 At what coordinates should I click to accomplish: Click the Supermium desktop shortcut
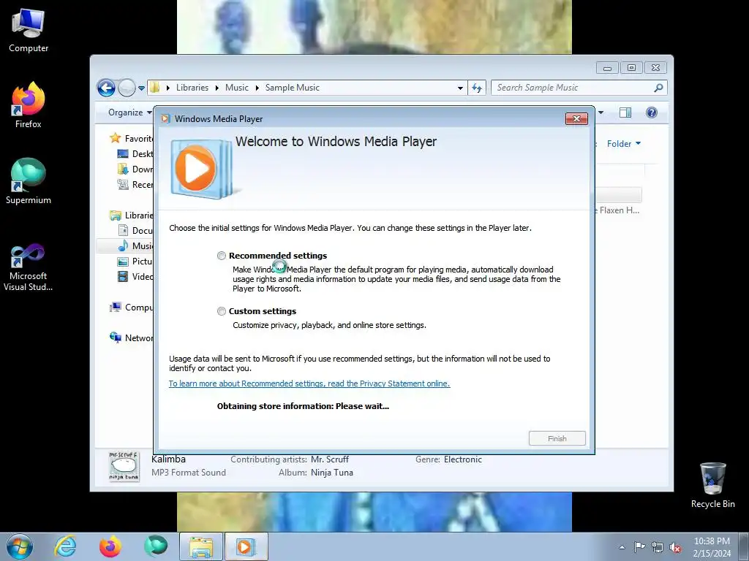(x=29, y=181)
